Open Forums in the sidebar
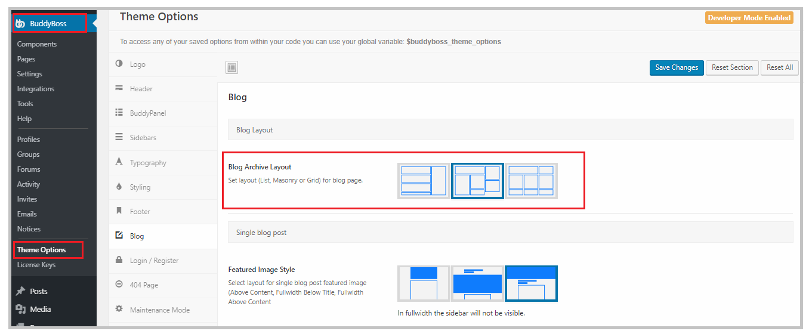This screenshot has height=334, width=809. point(29,169)
